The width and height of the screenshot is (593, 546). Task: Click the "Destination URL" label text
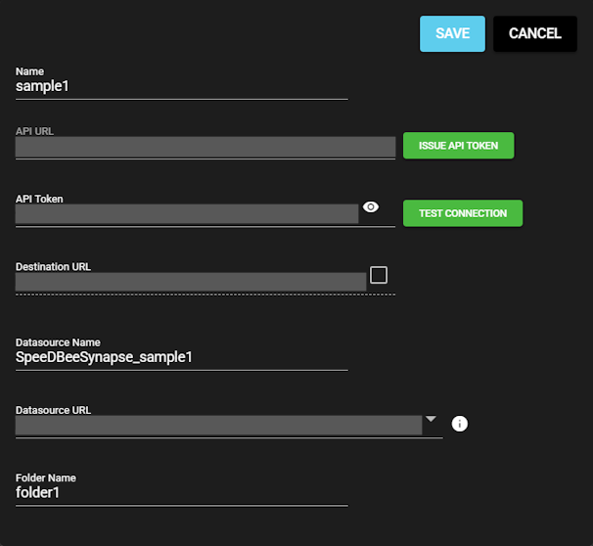[x=53, y=266]
